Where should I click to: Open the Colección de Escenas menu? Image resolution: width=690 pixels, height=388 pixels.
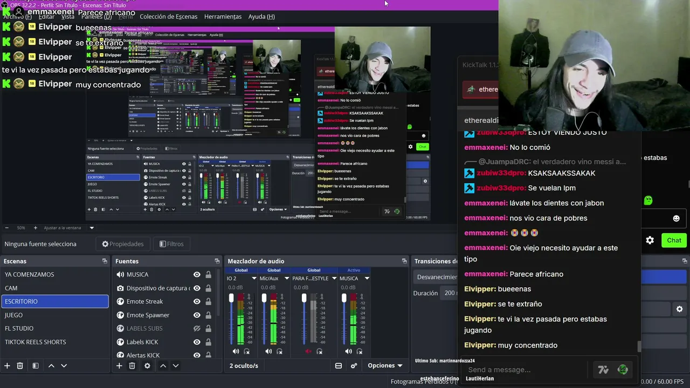coord(169,17)
